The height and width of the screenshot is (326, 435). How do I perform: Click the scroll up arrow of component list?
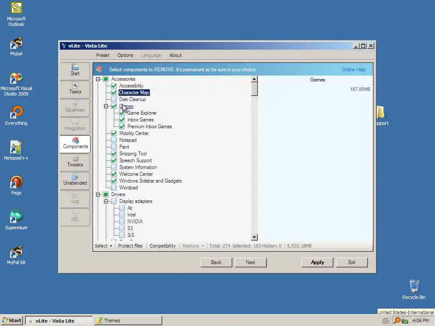(254, 79)
